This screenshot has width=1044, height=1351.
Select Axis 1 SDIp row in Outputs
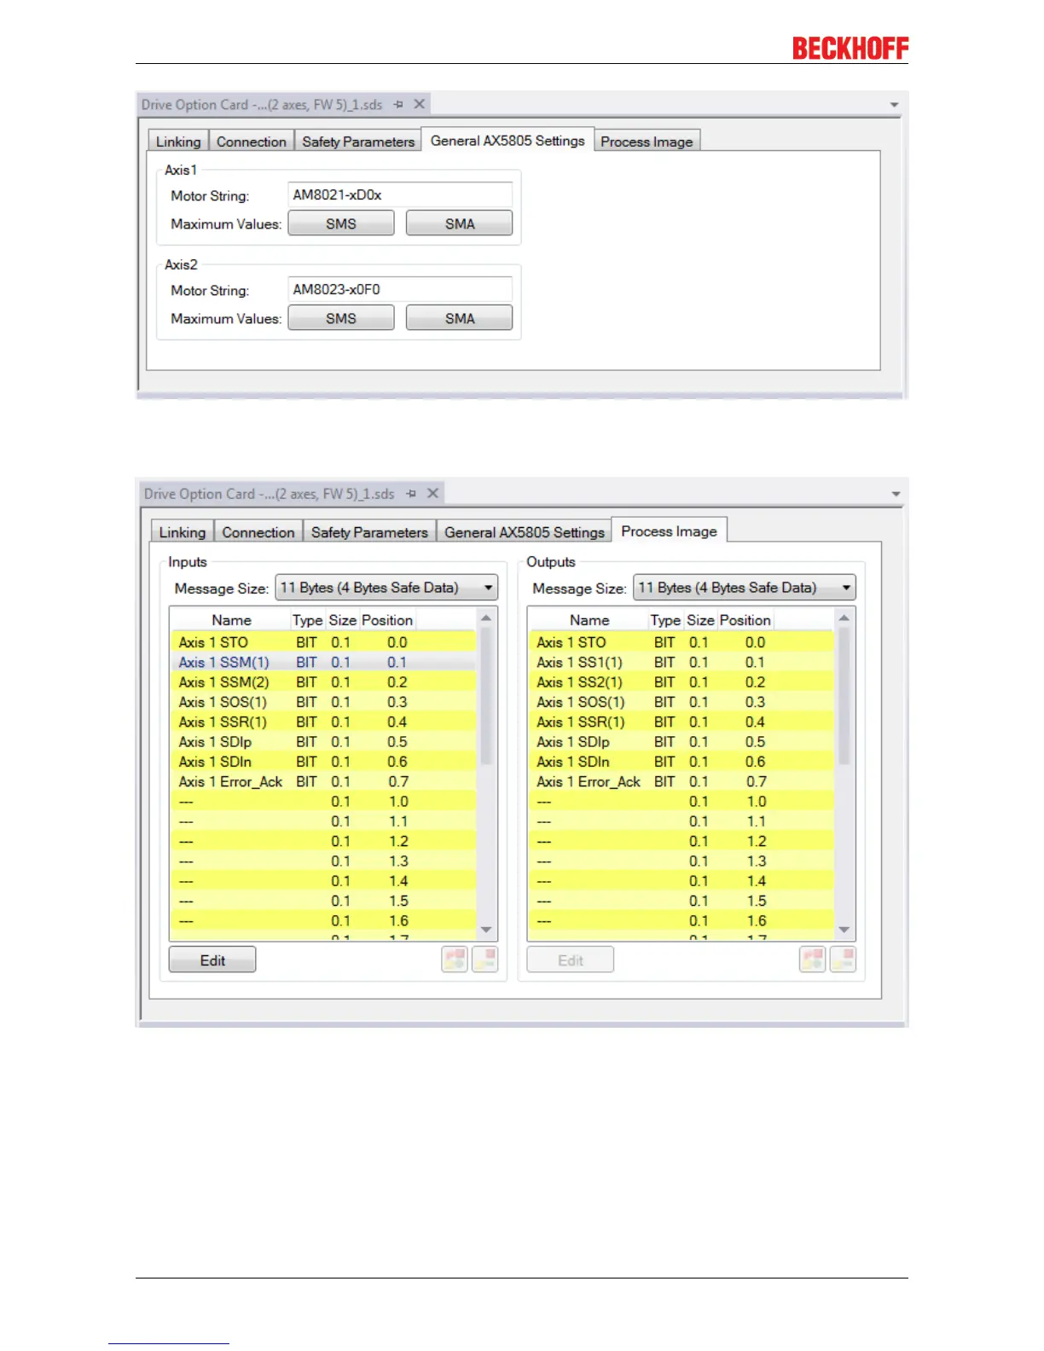click(x=681, y=742)
